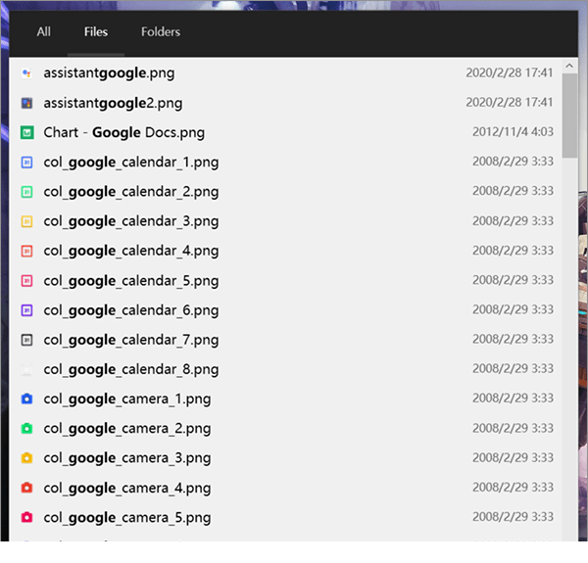Select col_google_calendar_7.png file name
This screenshot has height=563, width=588.
[x=131, y=340]
